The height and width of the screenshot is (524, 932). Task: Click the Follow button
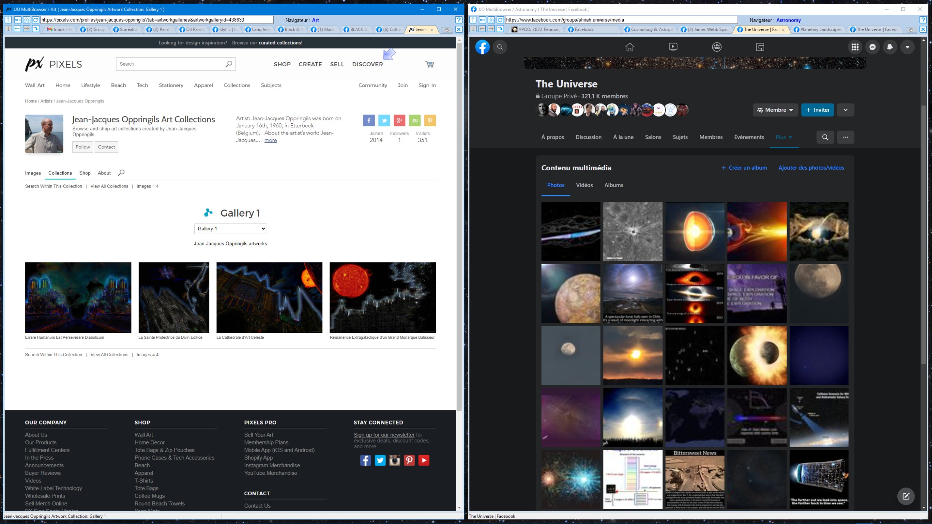(x=83, y=147)
